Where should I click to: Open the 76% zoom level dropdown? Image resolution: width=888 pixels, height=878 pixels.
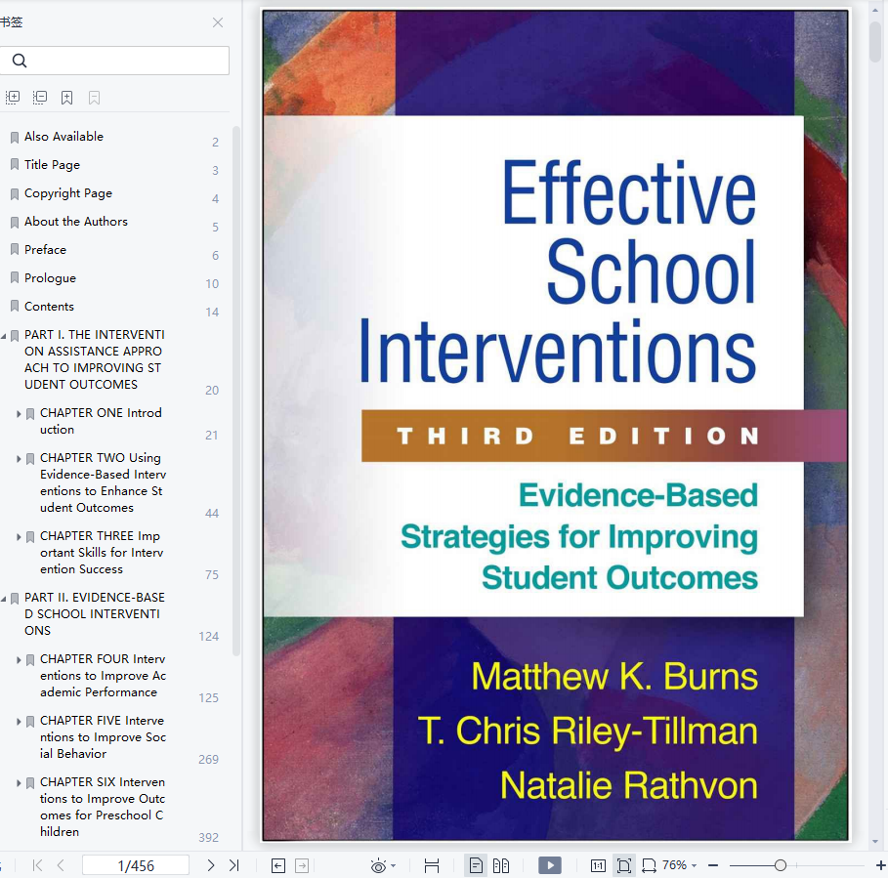(679, 865)
